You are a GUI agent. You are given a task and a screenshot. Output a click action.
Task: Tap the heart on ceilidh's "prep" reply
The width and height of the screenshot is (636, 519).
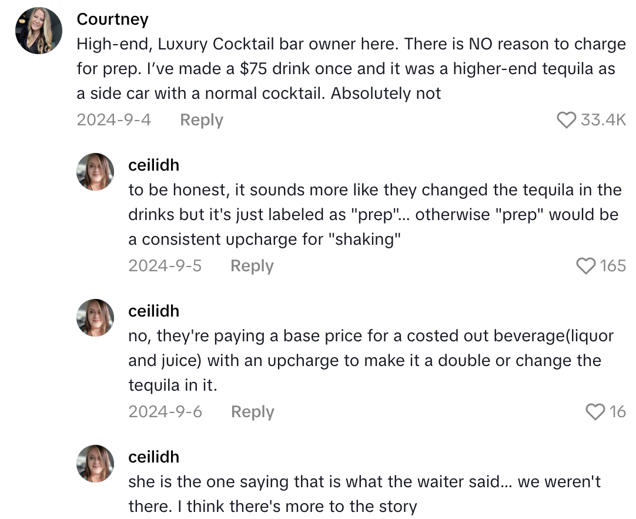[585, 266]
